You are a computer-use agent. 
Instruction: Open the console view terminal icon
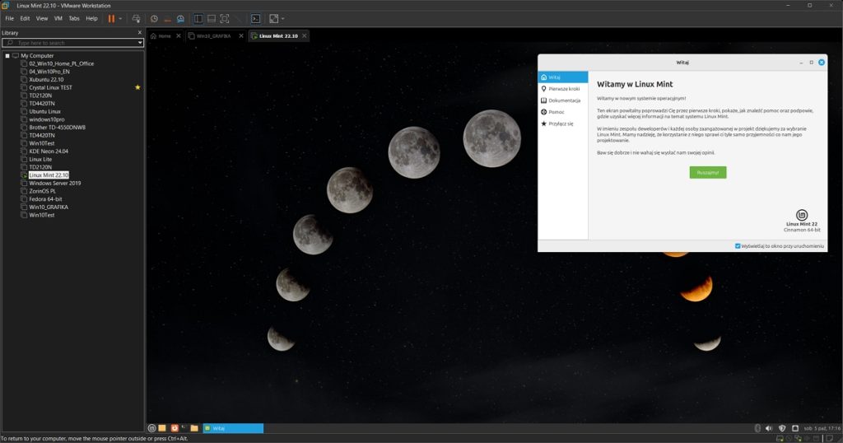[256, 18]
